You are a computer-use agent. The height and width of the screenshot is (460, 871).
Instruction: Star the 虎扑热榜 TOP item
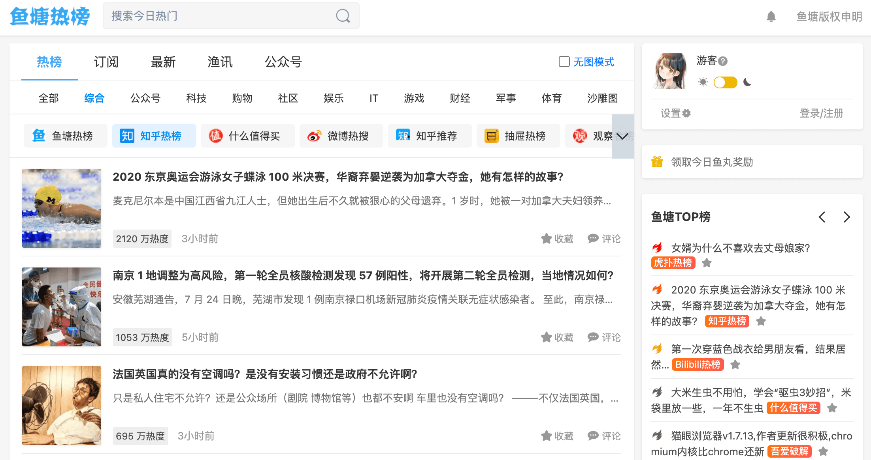tap(707, 263)
